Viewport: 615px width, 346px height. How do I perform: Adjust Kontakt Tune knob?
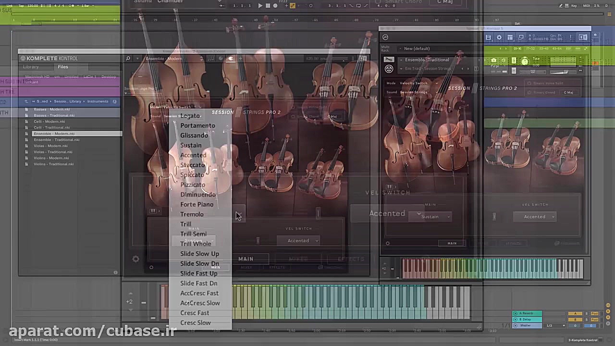pos(525,61)
